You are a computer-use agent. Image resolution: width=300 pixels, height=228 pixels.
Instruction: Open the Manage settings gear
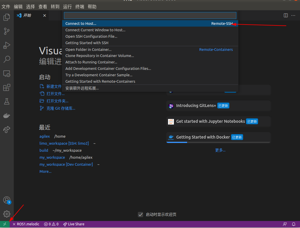click(6, 214)
